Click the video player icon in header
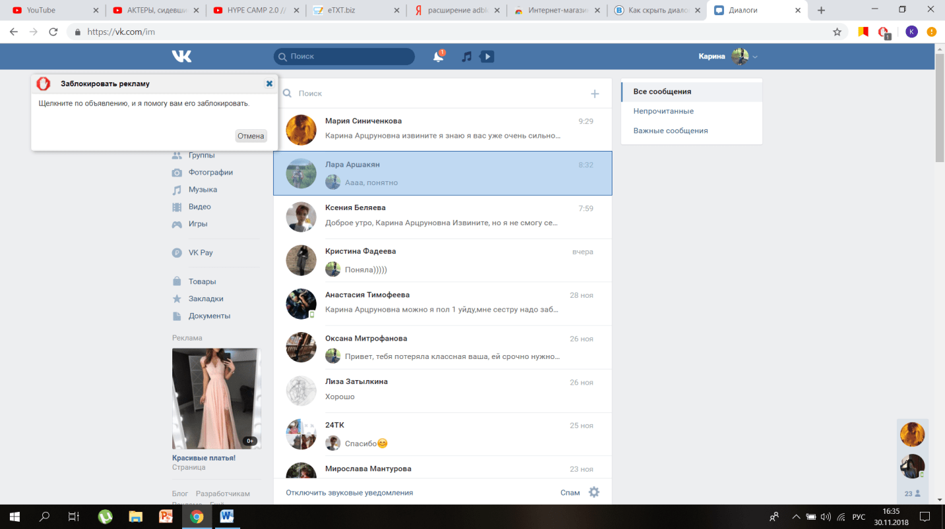This screenshot has width=945, height=529. click(x=487, y=57)
